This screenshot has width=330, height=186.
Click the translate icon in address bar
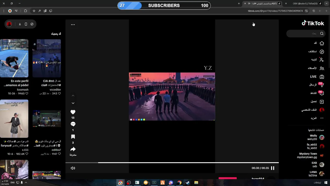click(45, 11)
